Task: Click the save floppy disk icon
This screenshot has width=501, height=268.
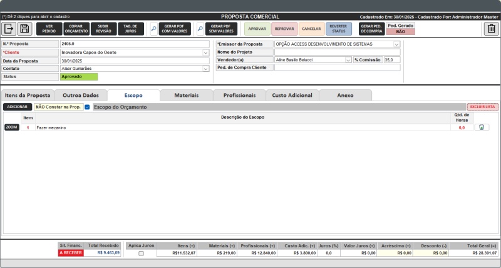Action: pyautogui.click(x=24, y=29)
